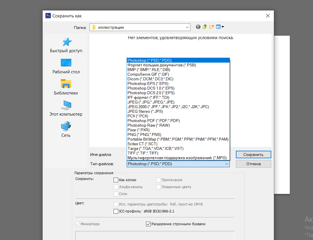Collapse the Тип файлов dropdown
The width and height of the screenshot is (313, 240).
click(x=226, y=164)
